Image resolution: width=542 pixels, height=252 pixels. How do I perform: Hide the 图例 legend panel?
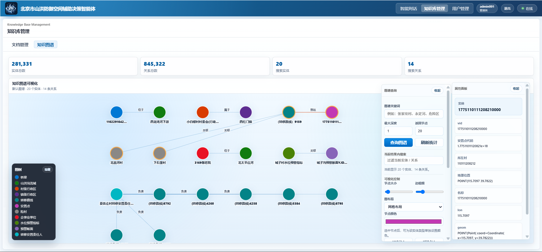click(47, 169)
